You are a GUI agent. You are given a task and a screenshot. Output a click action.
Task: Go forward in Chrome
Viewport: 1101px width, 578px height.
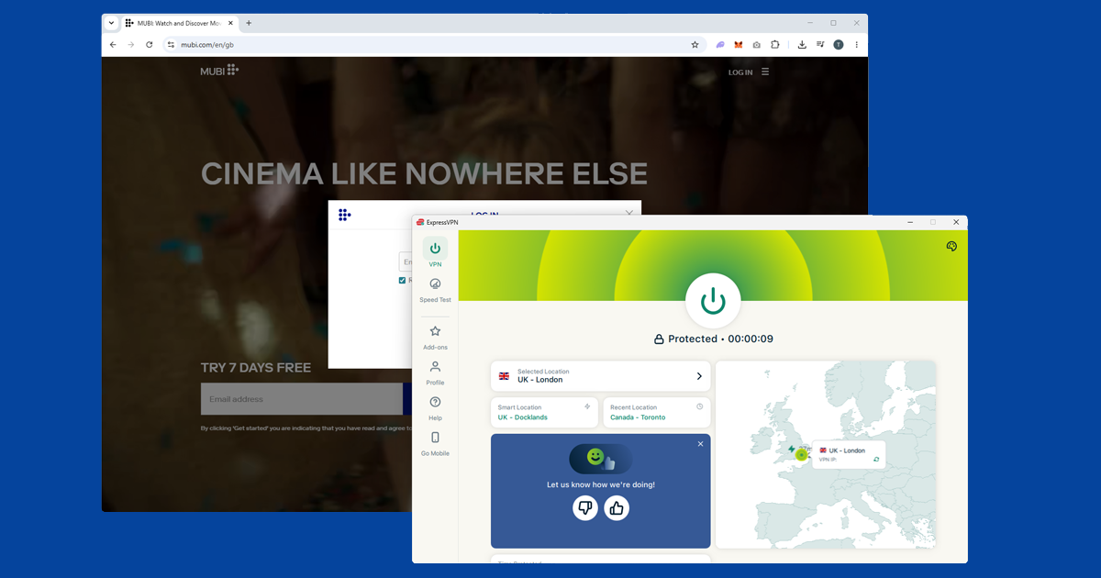(131, 44)
